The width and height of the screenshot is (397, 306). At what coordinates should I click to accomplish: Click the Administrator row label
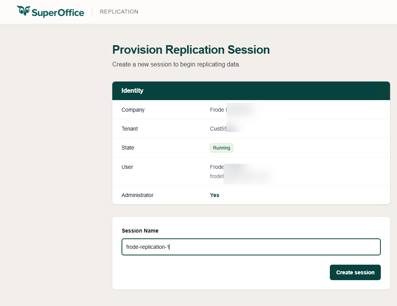coord(137,195)
